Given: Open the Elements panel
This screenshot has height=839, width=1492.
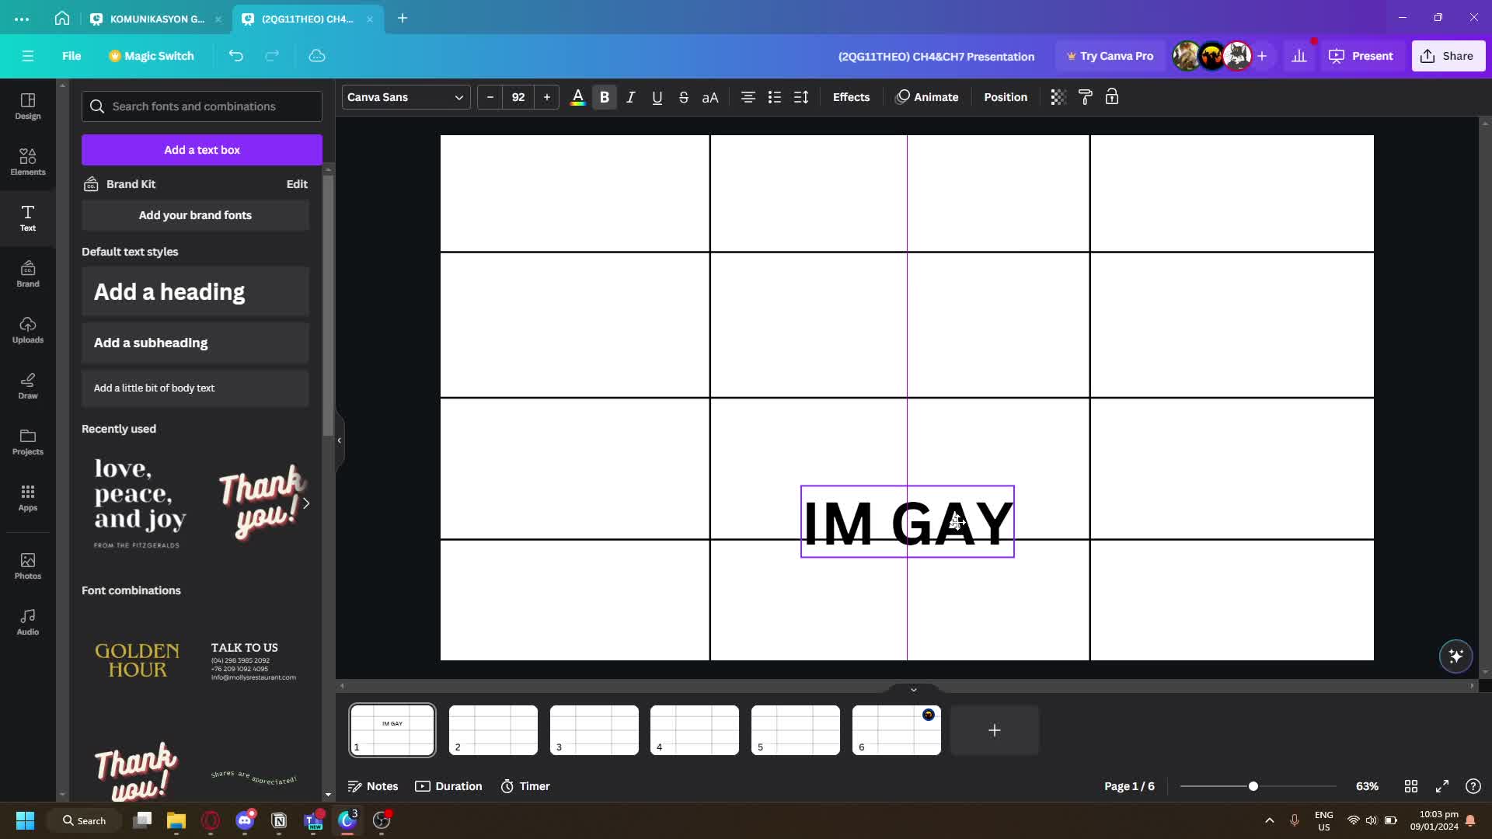Looking at the screenshot, I should (x=27, y=162).
